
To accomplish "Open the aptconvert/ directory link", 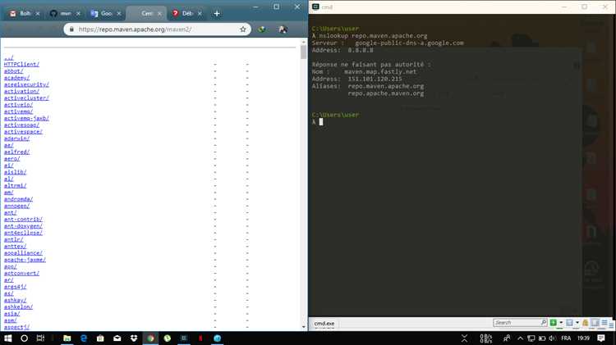I will pos(21,273).
